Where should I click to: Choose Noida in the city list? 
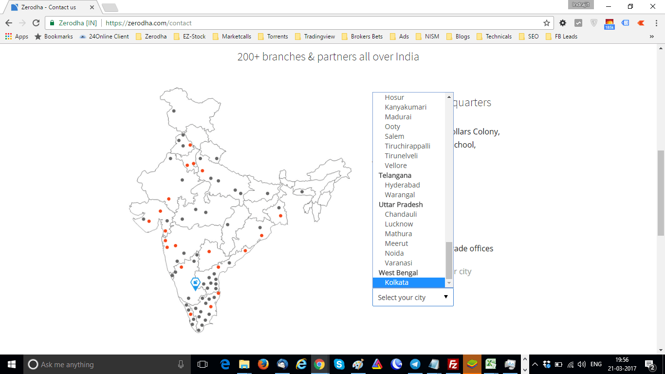click(x=409, y=253)
